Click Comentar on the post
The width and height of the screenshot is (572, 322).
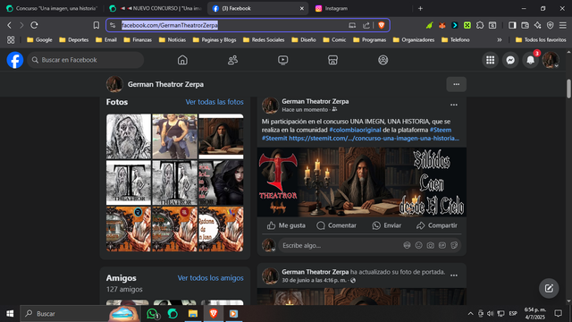(336, 225)
